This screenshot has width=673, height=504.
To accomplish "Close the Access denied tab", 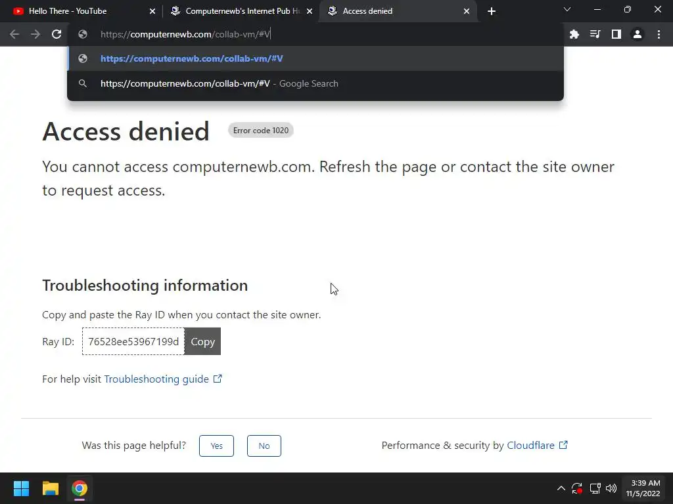I will 467,11.
